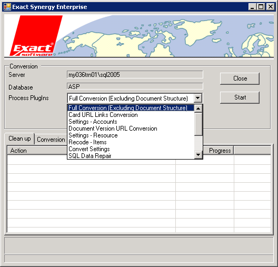Screen dimensions: 278x267
Task: Click the list scrollbar up arrow
Action: [198, 108]
